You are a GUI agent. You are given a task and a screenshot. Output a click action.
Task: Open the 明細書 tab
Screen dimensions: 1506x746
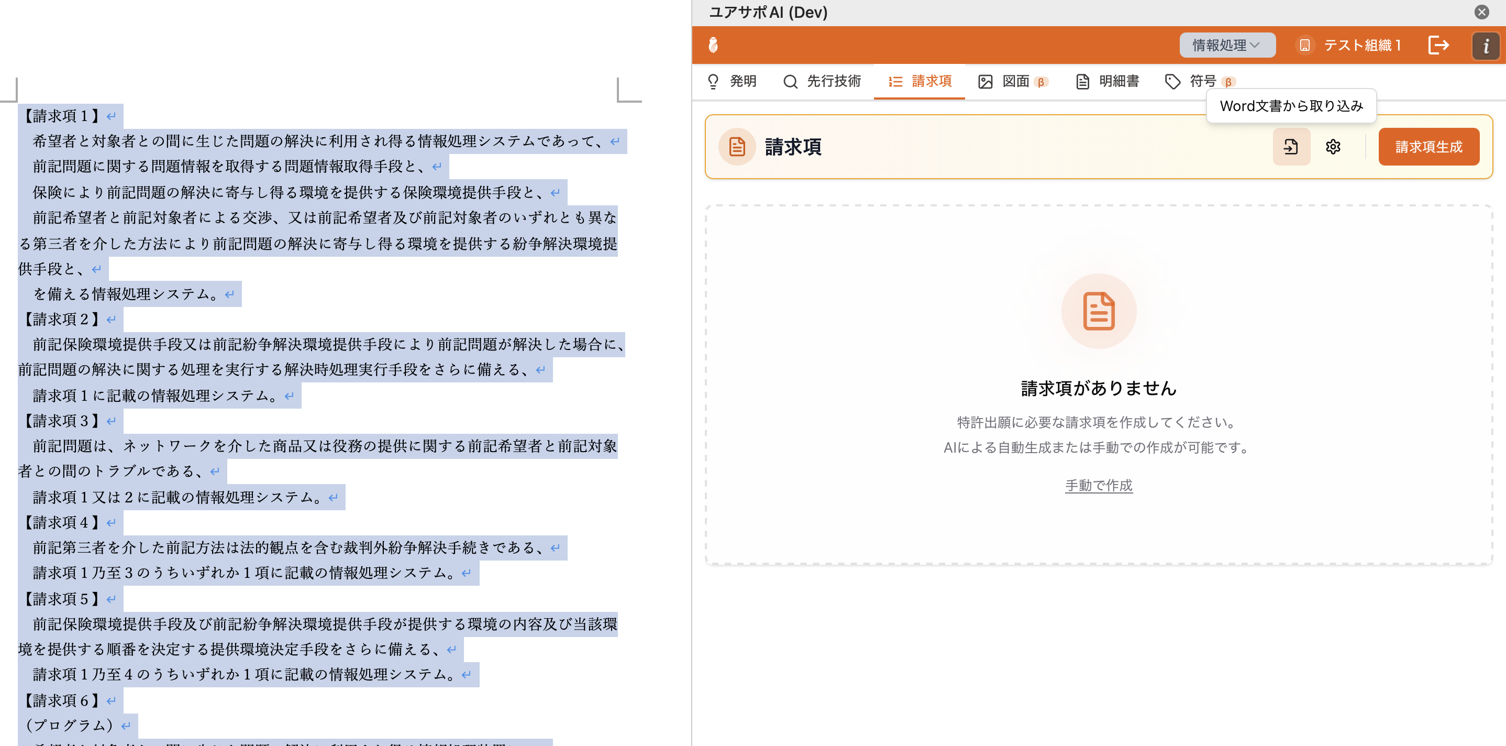click(x=1108, y=81)
